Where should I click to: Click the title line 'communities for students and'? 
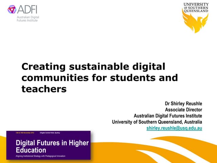pyautogui.click(x=100, y=78)
